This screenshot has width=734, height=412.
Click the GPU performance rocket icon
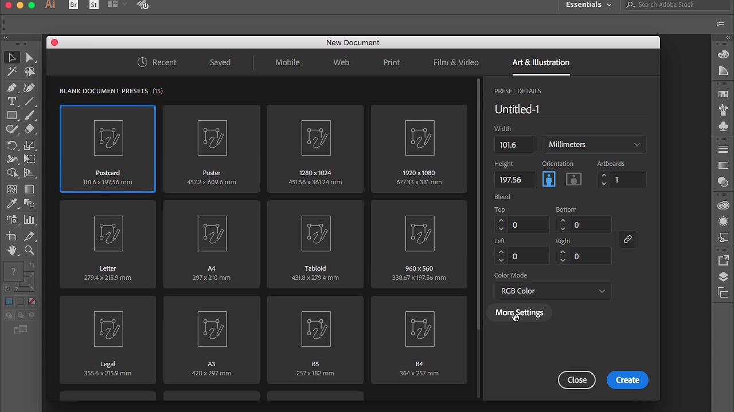(143, 5)
